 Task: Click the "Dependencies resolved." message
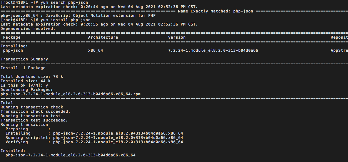click(28, 29)
